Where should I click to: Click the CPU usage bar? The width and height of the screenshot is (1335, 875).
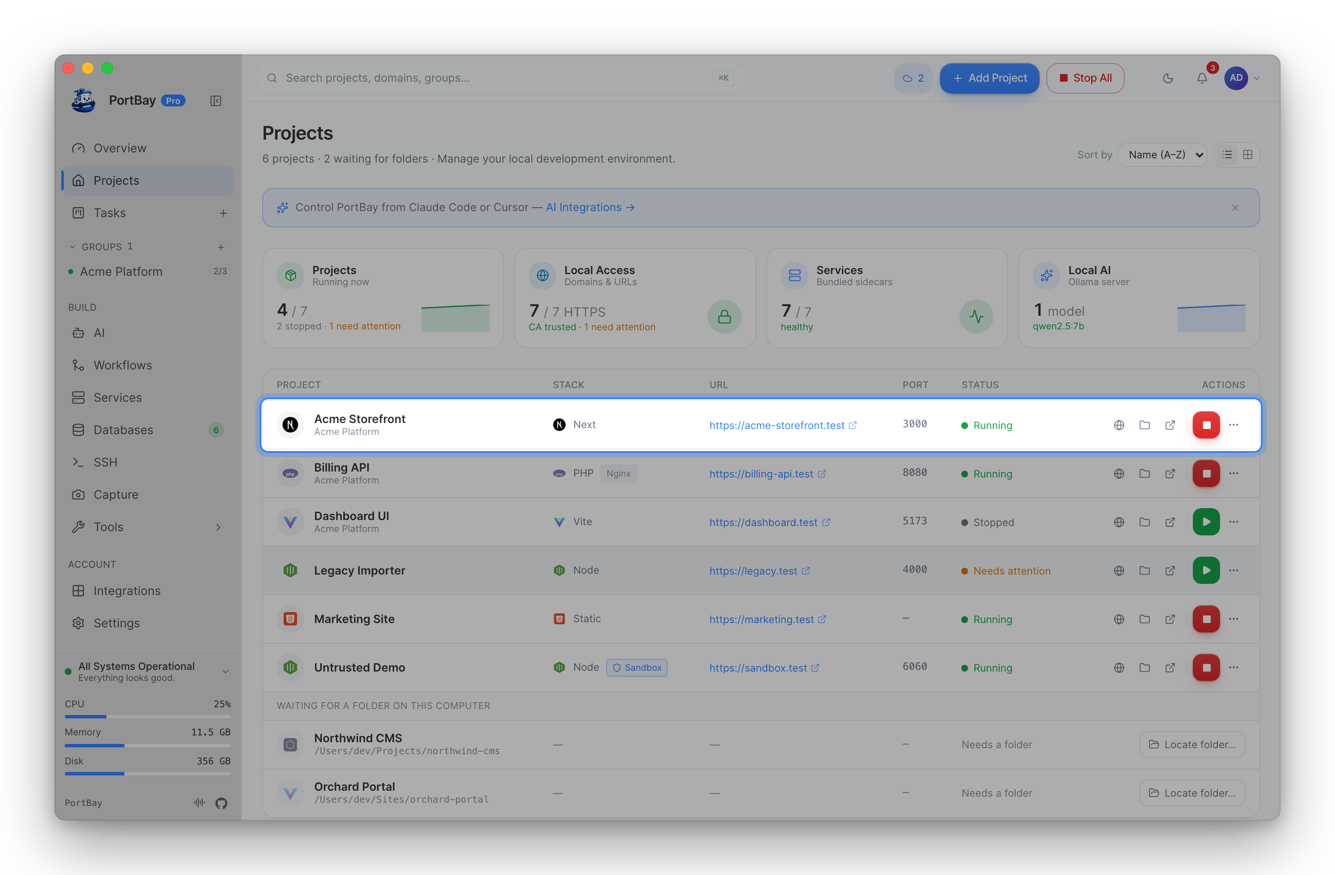coord(148,717)
